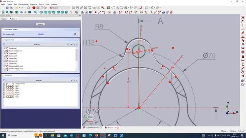Toggle the sketch grid icon
Image resolution: width=246 pixels, height=138 pixels.
pyautogui.click(x=146, y=8)
